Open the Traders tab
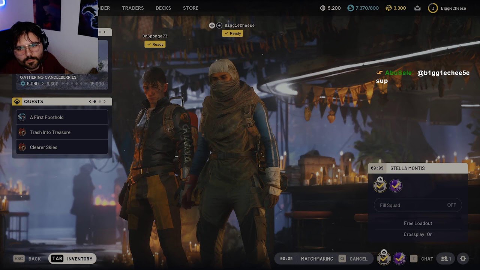Image resolution: width=480 pixels, height=270 pixels. [133, 8]
